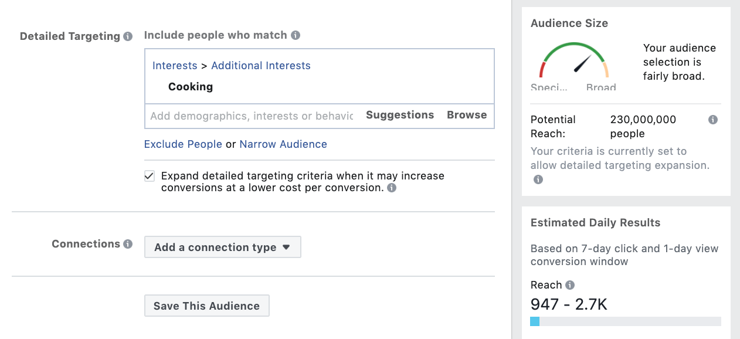The width and height of the screenshot is (740, 339).
Task: Uncheck expand detailed targeting criteria
Action: (x=149, y=175)
